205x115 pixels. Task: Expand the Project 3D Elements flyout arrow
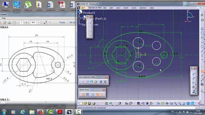tap(195, 93)
